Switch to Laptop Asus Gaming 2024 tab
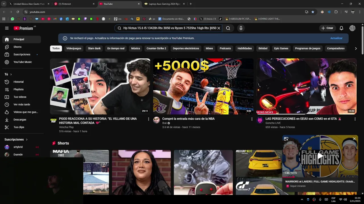This screenshot has height=204, width=364. click(165, 4)
